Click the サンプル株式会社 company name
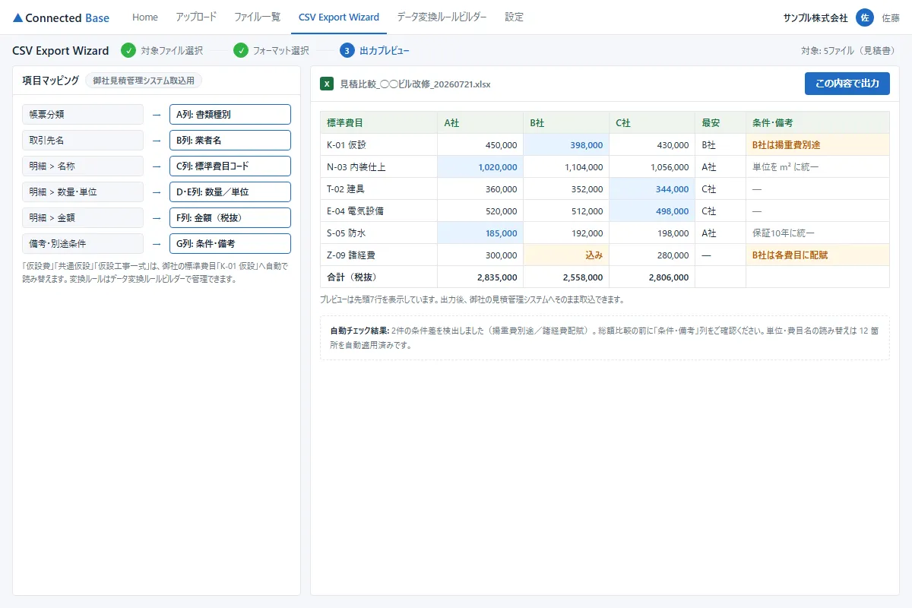The width and height of the screenshot is (912, 608). tap(815, 17)
